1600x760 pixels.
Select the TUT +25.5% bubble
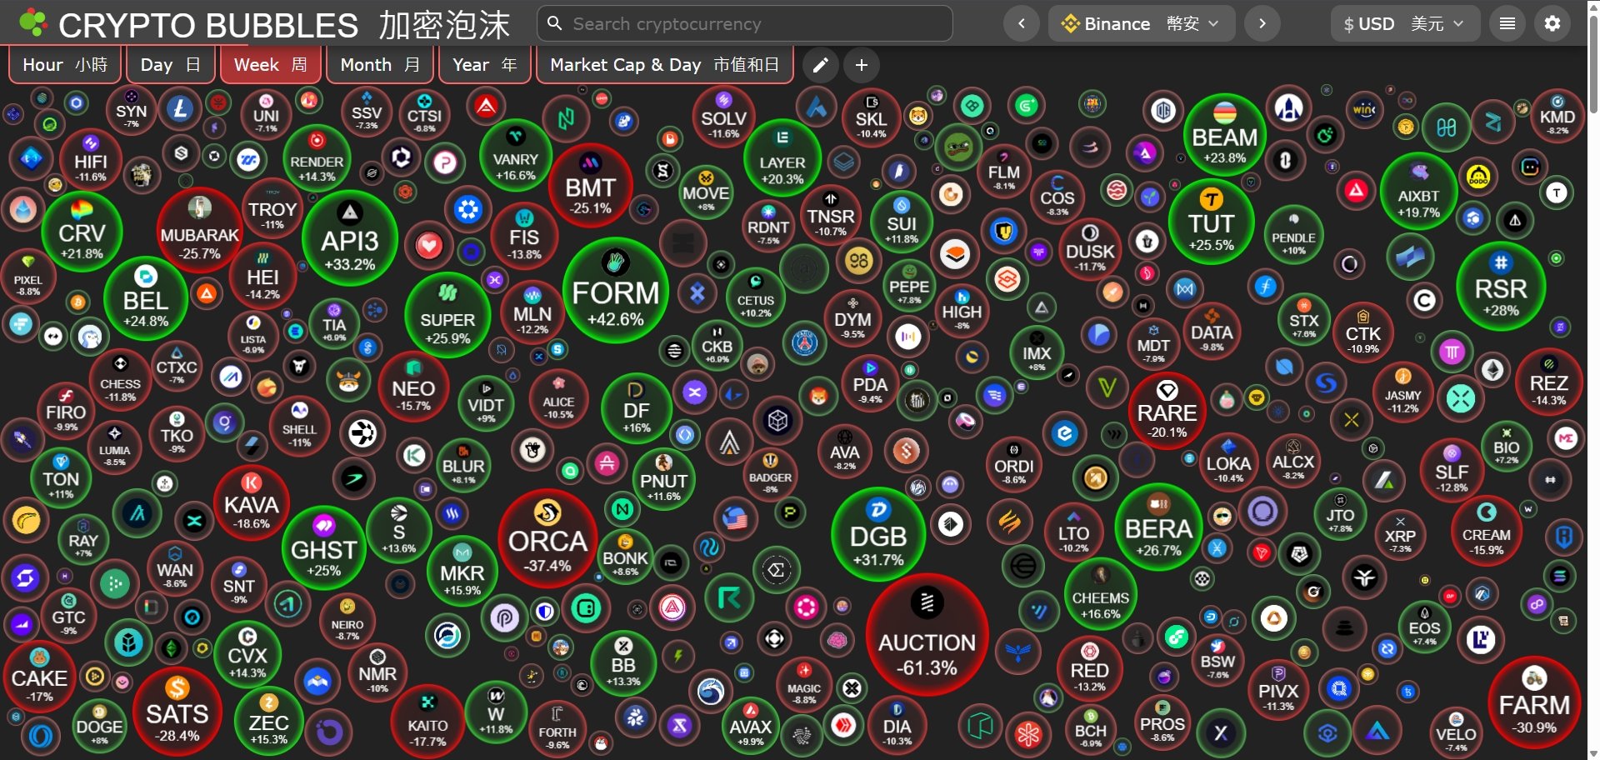1211,221
